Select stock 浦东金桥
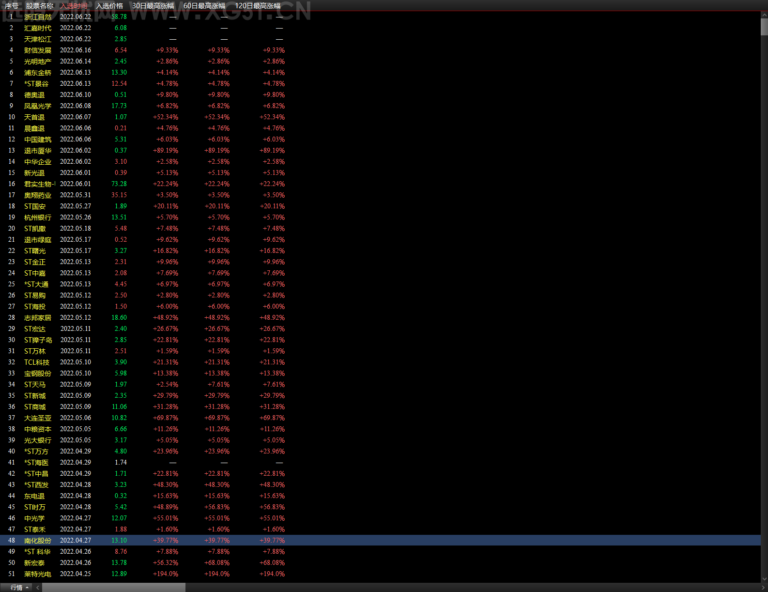Screen dimensions: 768x592 tap(38, 73)
